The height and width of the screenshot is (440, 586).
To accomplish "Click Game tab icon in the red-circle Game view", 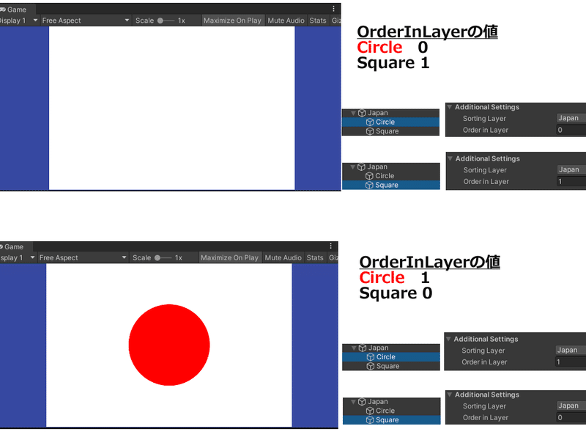I will click(1, 246).
